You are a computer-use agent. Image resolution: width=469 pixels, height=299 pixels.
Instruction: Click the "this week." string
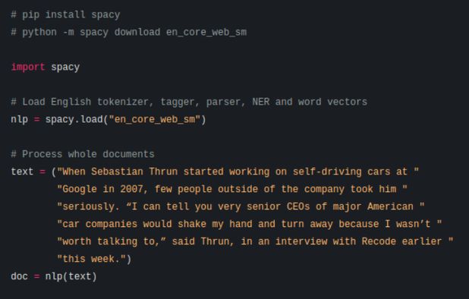coord(91,259)
